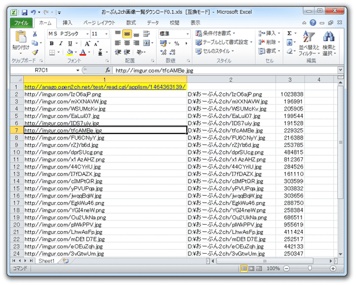This screenshot has height=285, width=356.
Task: Click the Save icon in quick access
Action: coord(24,12)
